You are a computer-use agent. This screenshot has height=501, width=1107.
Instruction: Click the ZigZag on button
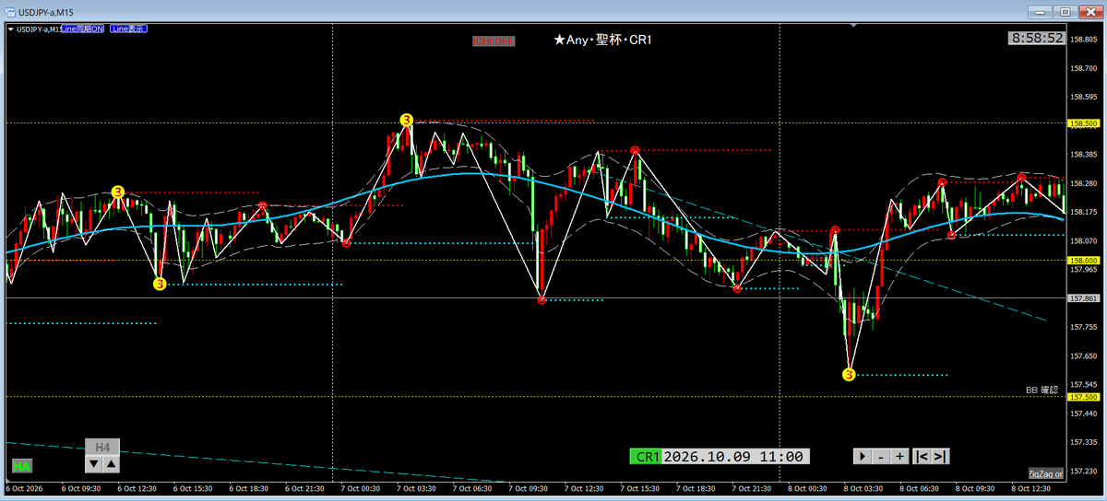point(1045,472)
